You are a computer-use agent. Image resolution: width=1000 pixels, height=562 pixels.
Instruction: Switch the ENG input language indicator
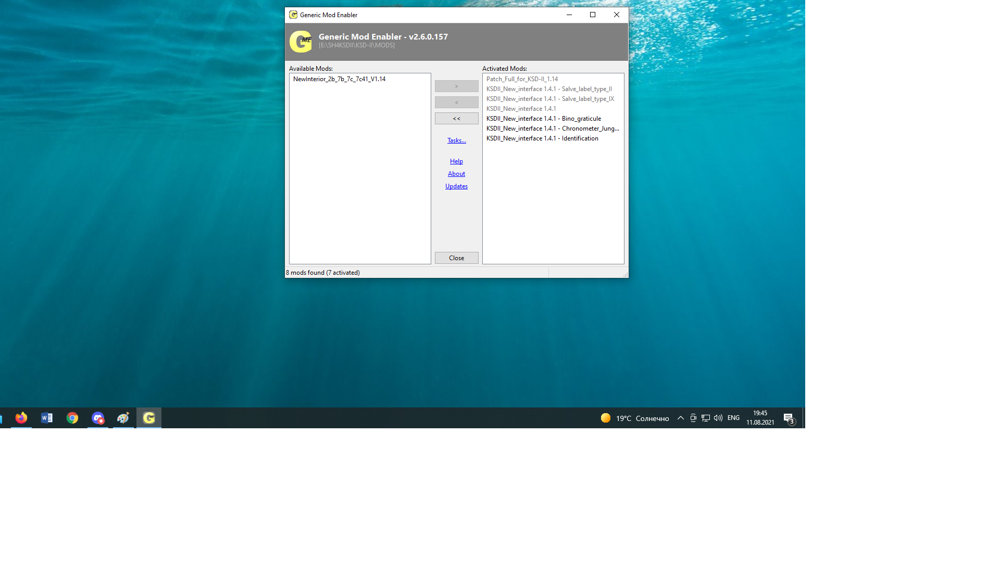coord(733,418)
